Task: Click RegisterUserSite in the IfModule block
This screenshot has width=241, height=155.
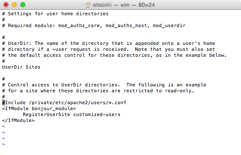Action: point(47,114)
